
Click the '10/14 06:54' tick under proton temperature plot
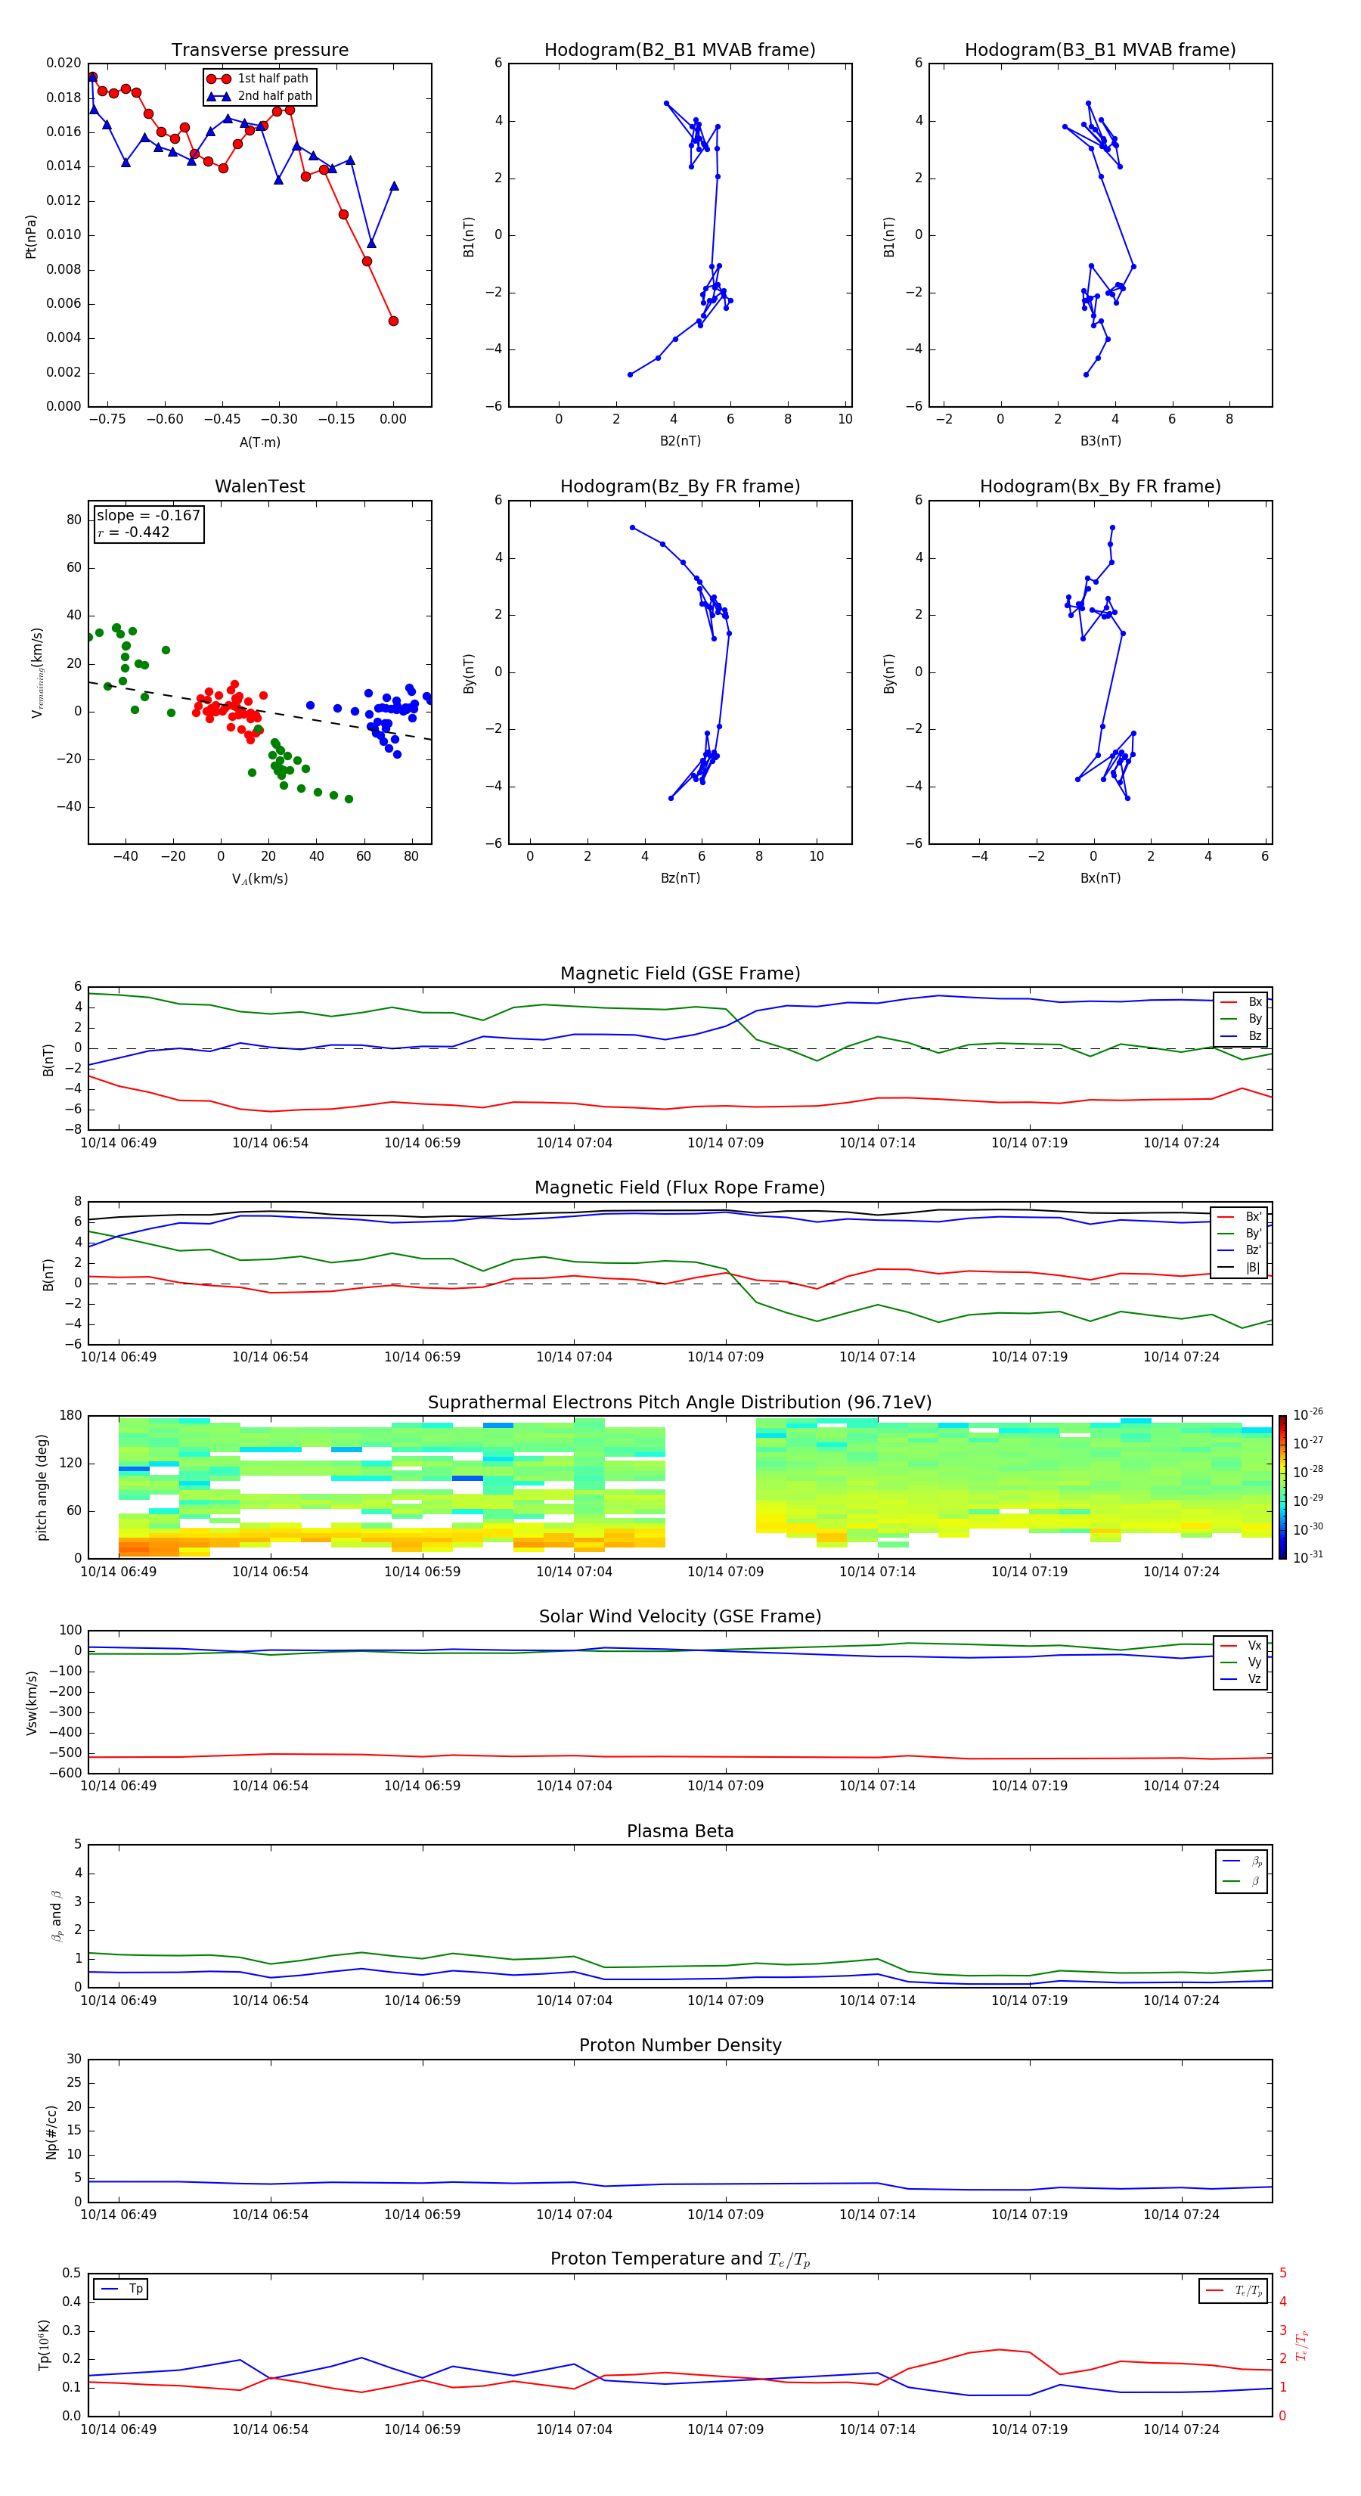(270, 2430)
